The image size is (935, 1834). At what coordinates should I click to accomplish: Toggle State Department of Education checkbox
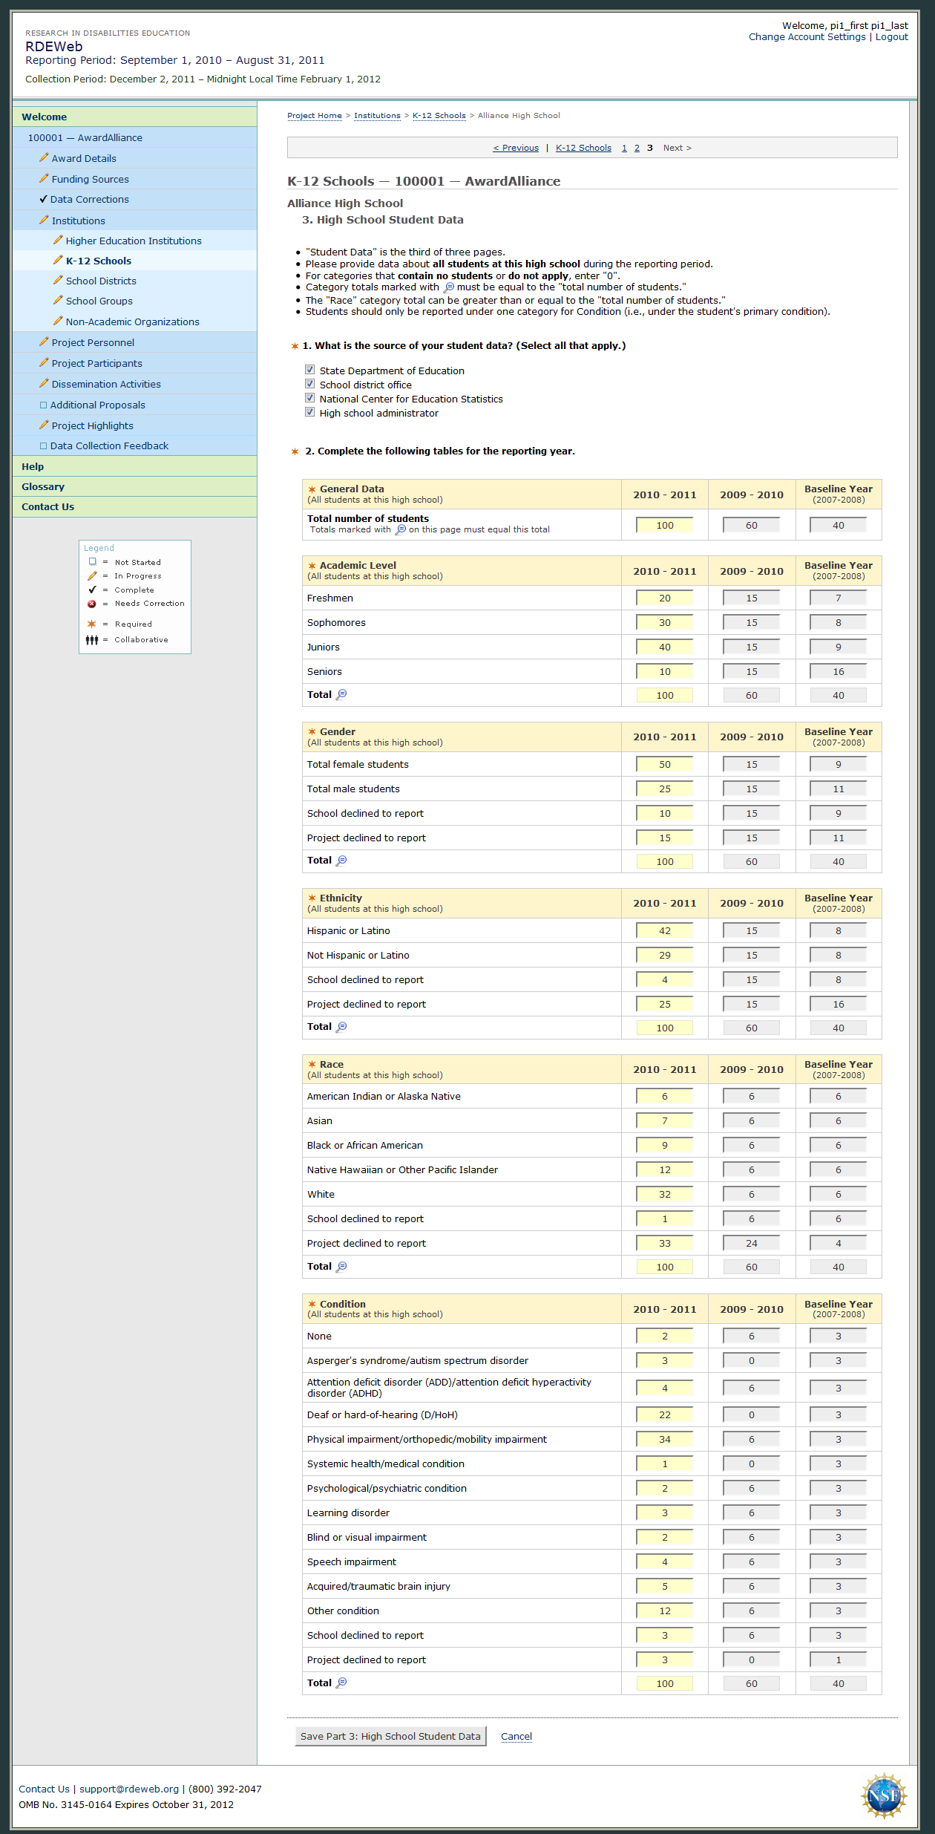(x=310, y=370)
